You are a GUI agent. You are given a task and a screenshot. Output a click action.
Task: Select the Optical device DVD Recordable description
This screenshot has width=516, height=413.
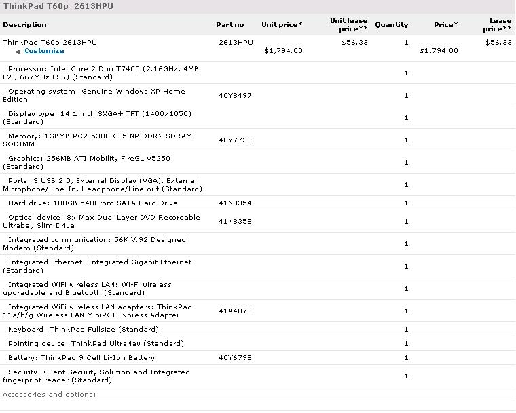[x=101, y=221]
